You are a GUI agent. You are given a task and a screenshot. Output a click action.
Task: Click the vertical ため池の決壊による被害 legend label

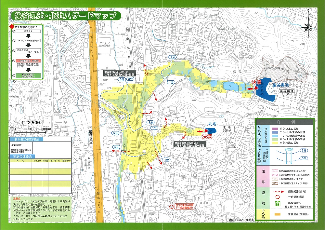(259, 145)
